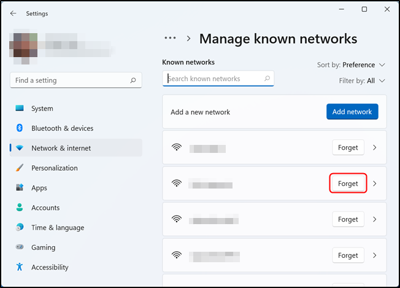
Task: Expand first network details chevron
Action: coord(374,147)
